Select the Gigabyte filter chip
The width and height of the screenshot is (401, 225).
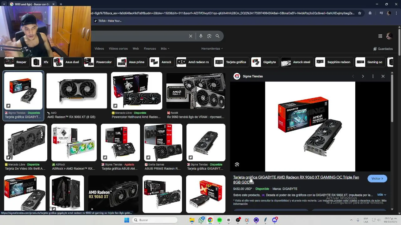pyautogui.click(x=265, y=62)
